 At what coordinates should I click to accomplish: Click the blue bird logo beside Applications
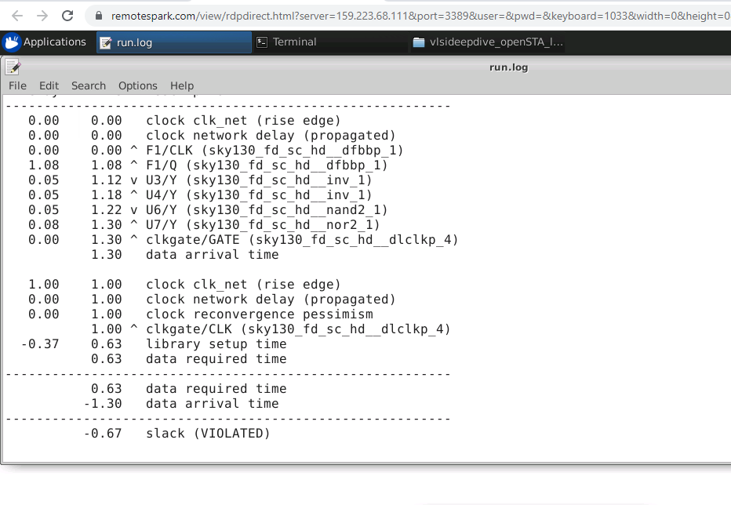tap(11, 42)
